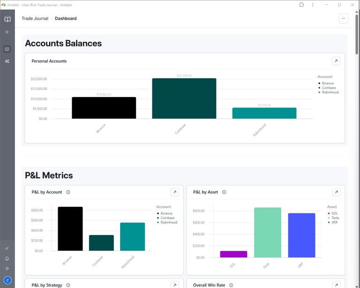Screen dimensions: 360x288
Task: Expand the P&L by Strategy chart
Action: pos(175,285)
